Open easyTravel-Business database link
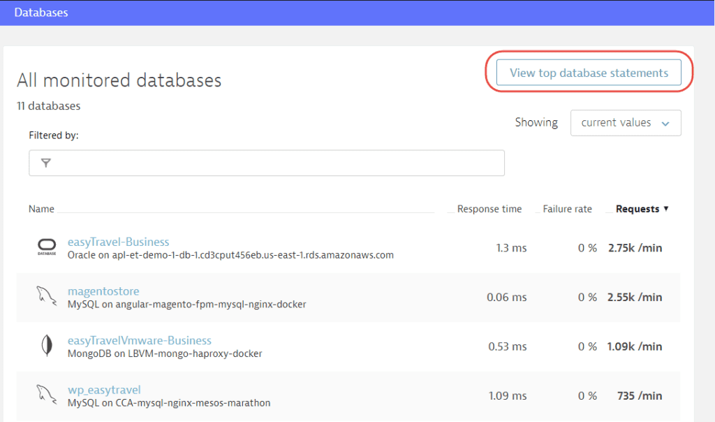This screenshot has height=422, width=715. point(118,242)
